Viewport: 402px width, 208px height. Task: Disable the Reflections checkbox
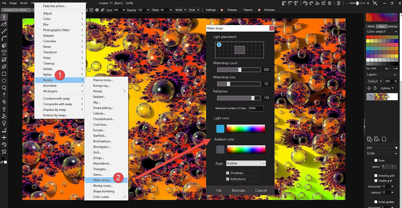pos(228,179)
